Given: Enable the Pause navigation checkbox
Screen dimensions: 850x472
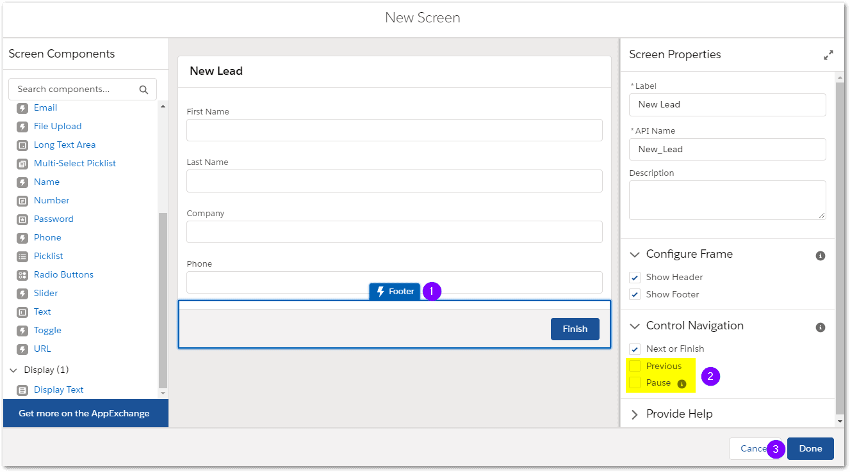Looking at the screenshot, I should (x=635, y=382).
